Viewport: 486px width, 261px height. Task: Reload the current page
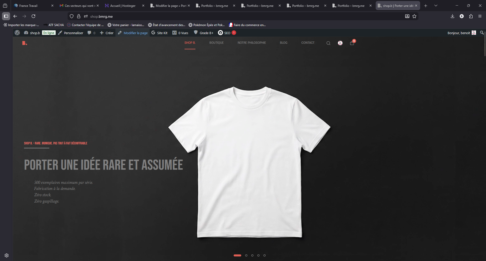point(33,16)
